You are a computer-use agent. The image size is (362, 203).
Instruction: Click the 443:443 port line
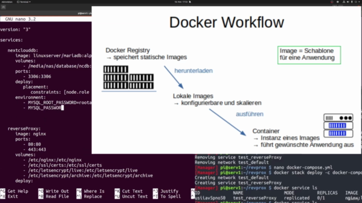[x=35, y=149]
